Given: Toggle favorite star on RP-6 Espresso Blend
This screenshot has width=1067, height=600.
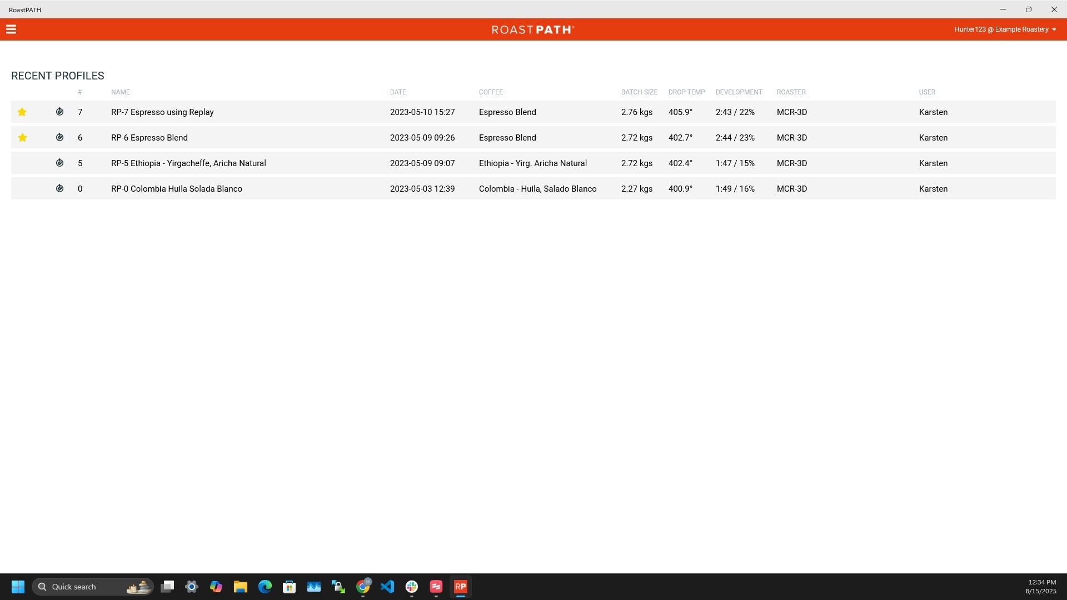Looking at the screenshot, I should pyautogui.click(x=22, y=138).
